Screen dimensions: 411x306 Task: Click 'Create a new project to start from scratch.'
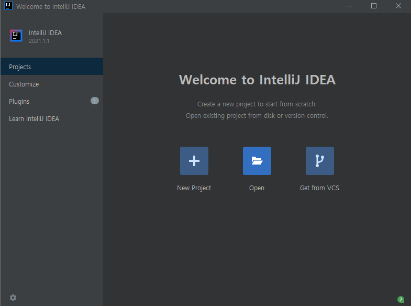point(257,104)
